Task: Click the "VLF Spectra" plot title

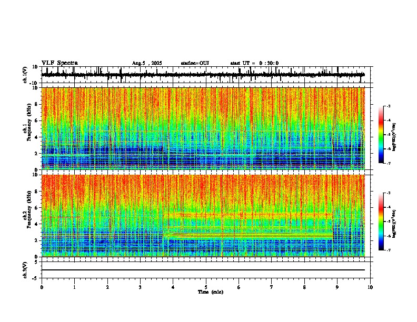Action: [x=59, y=63]
